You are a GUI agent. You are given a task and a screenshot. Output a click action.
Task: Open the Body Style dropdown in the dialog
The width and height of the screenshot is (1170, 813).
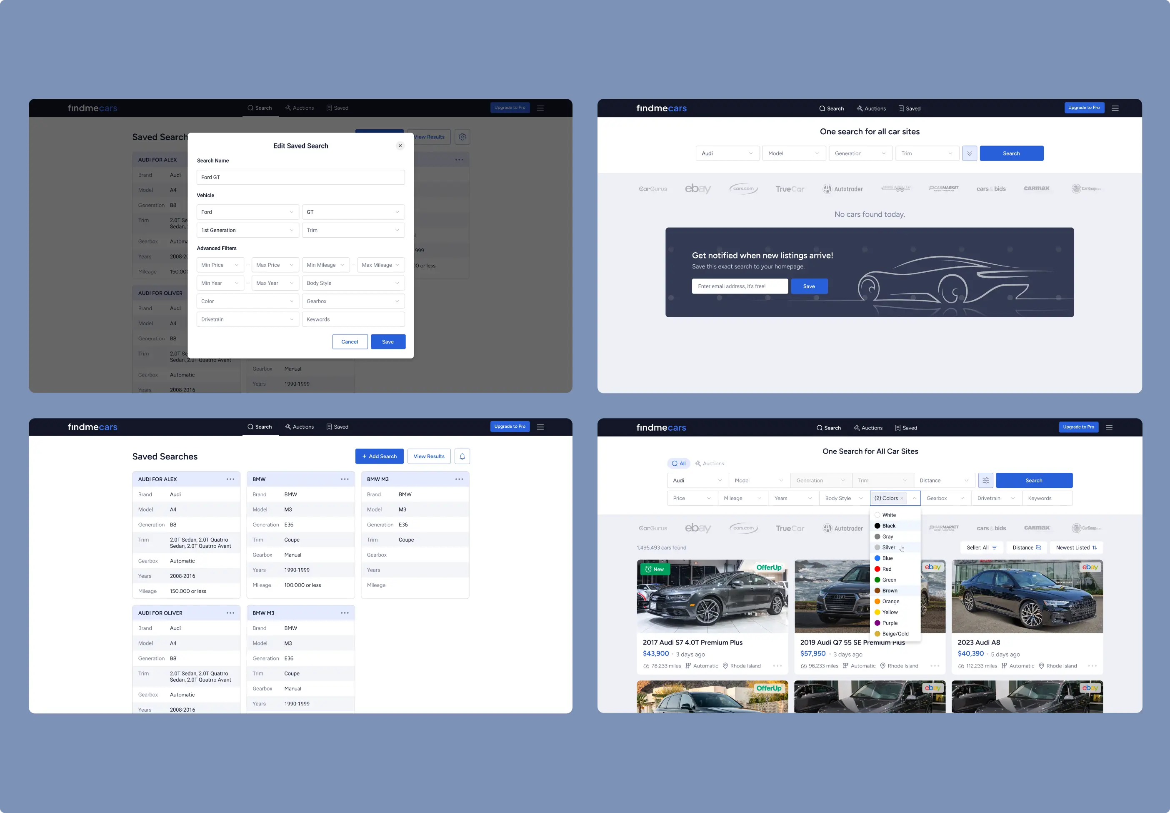point(353,283)
